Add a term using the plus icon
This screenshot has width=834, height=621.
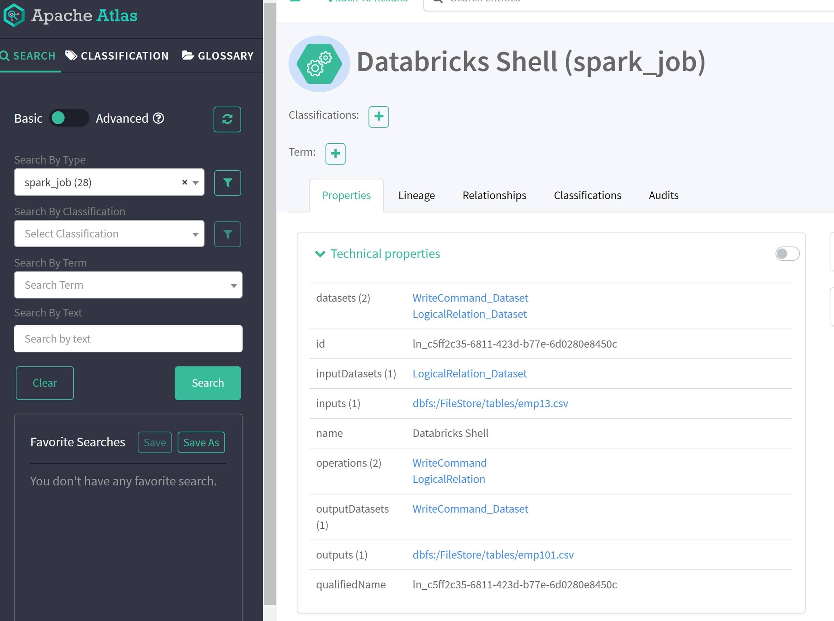(335, 154)
